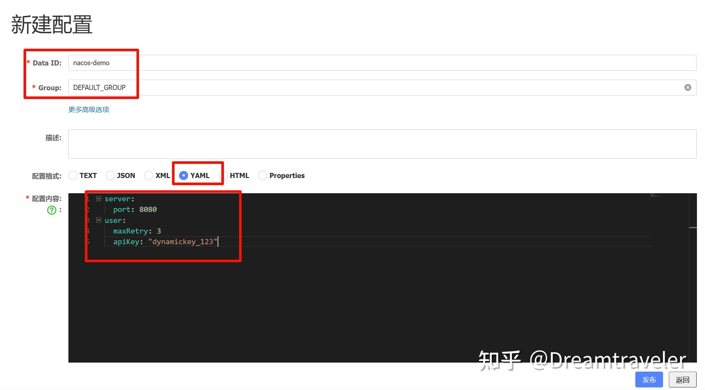Clear the Group field using the X icon
This screenshot has height=390, width=705.
688,87
